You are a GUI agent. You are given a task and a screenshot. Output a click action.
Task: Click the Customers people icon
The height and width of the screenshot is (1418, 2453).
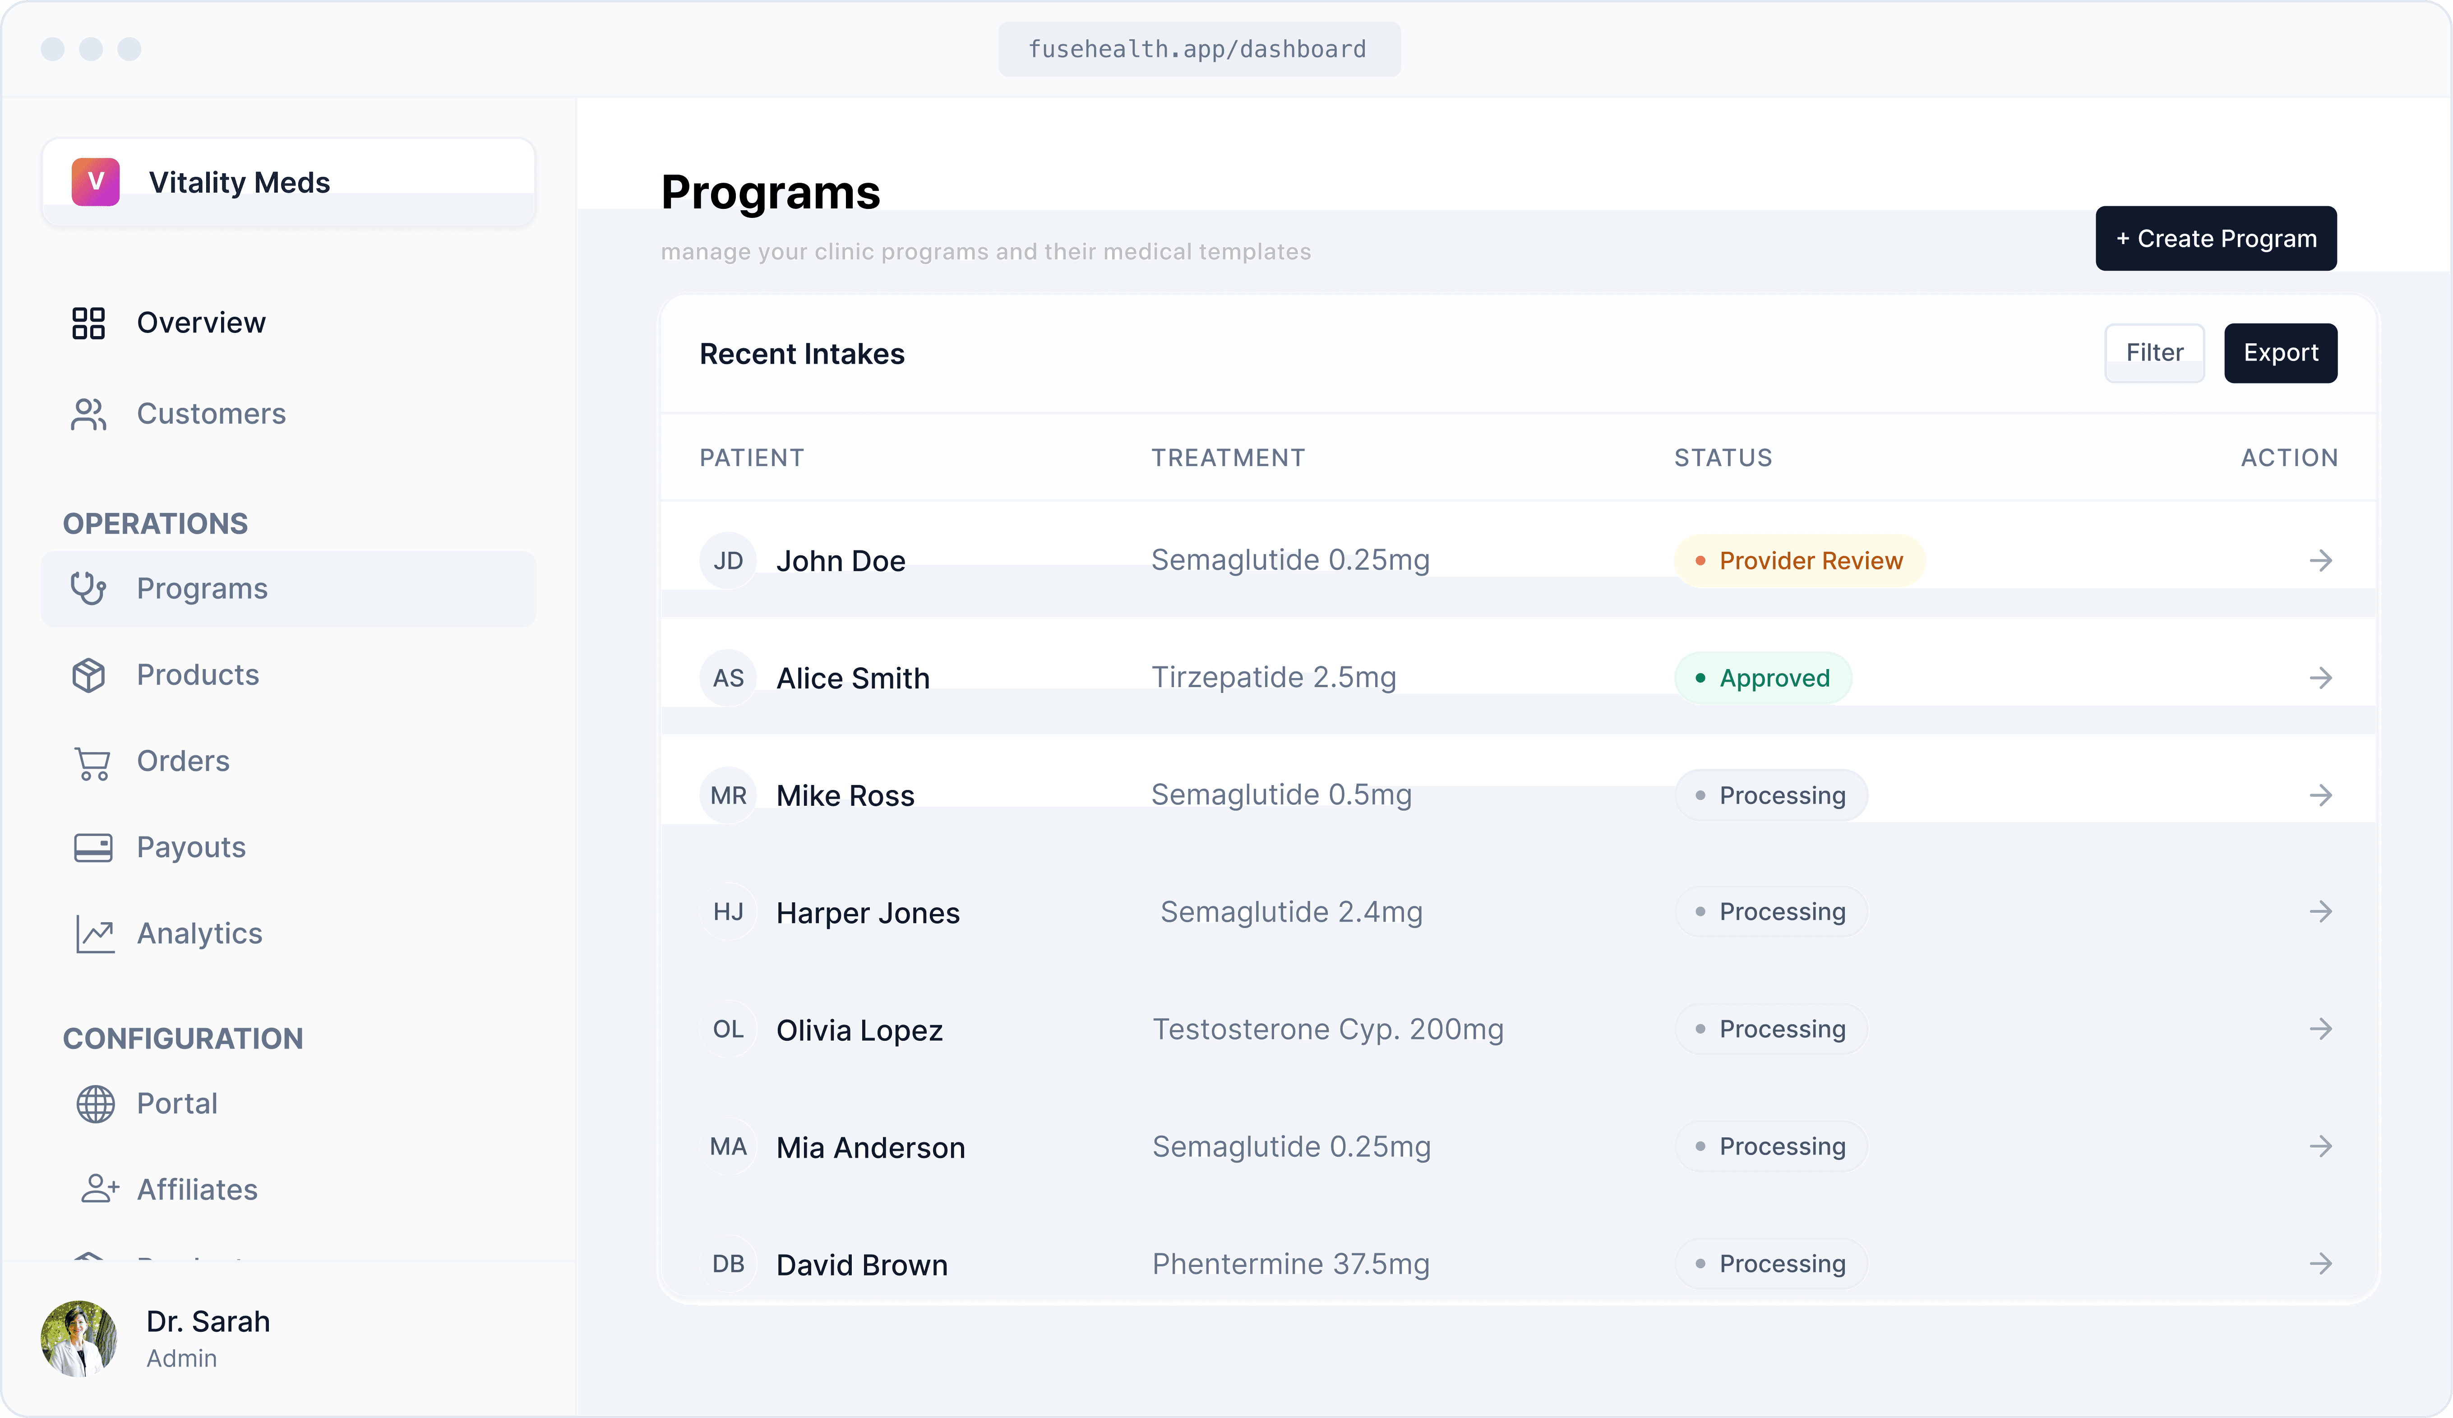[x=88, y=415]
